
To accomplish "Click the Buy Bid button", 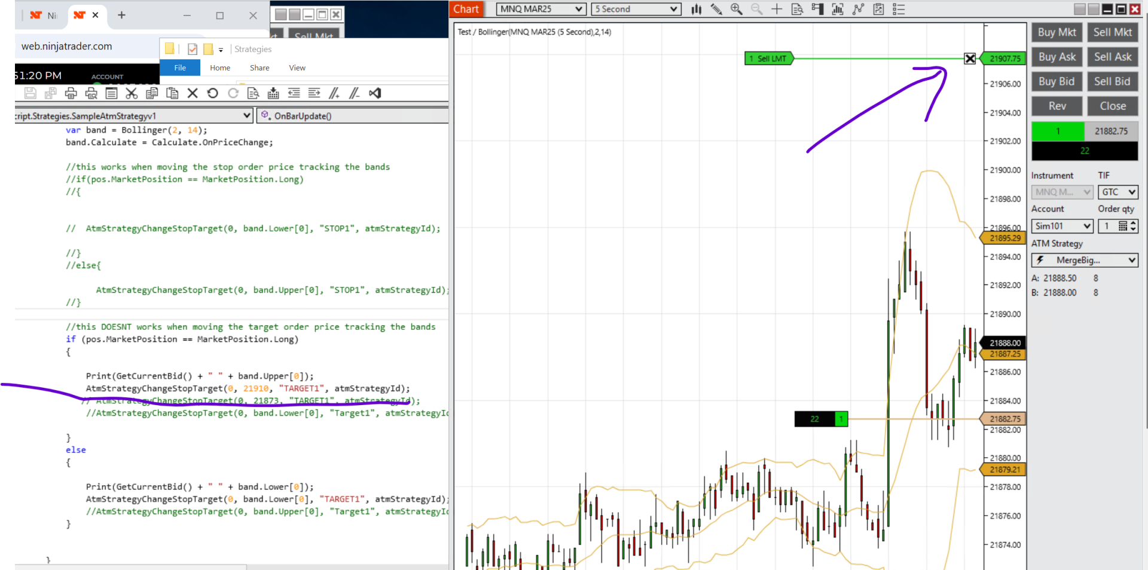I will (x=1057, y=81).
